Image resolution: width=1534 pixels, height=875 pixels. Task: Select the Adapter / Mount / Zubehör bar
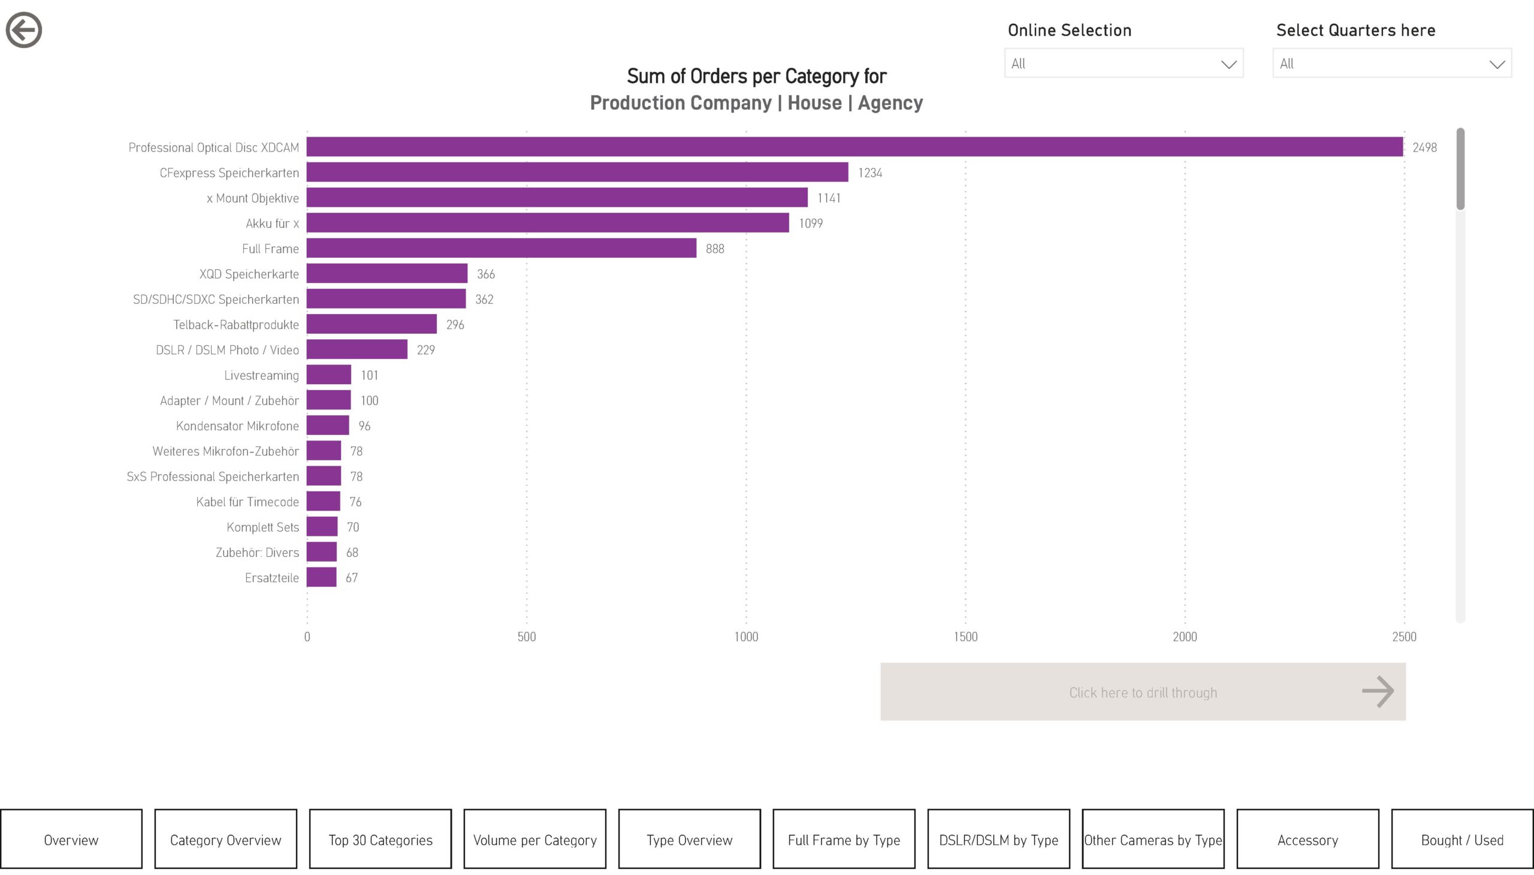click(x=328, y=400)
